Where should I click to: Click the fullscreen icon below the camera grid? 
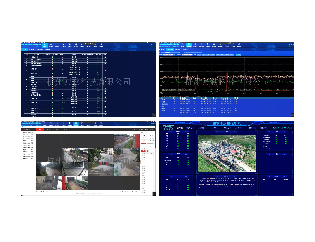coord(138,191)
